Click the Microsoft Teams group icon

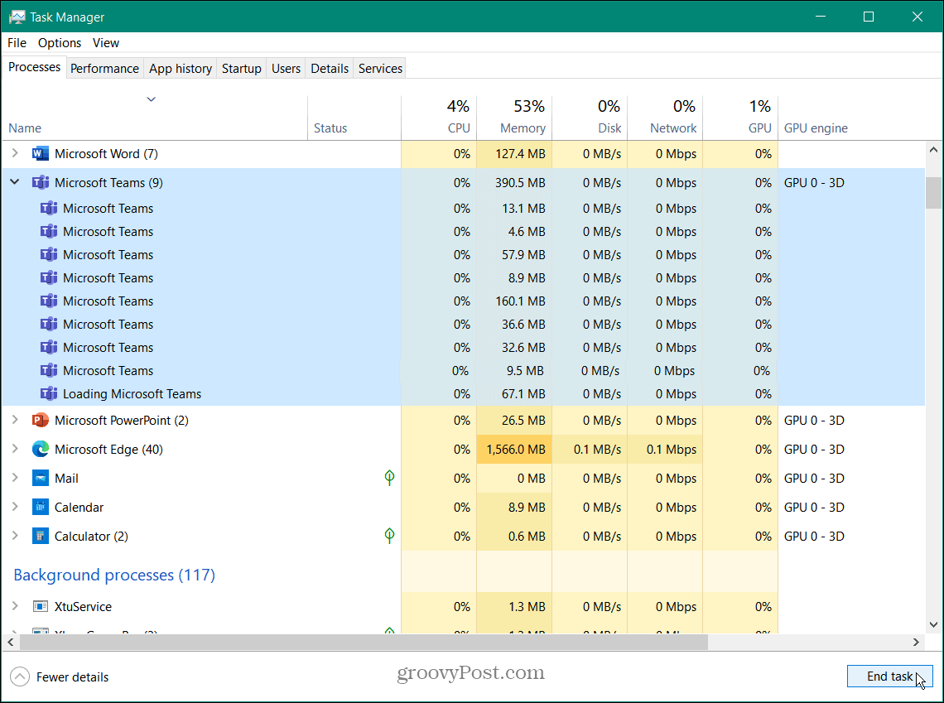pos(40,182)
